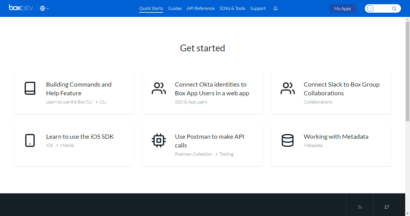Image resolution: width=410 pixels, height=216 pixels.
Task: Click the search magnifier icon
Action: point(394,8)
